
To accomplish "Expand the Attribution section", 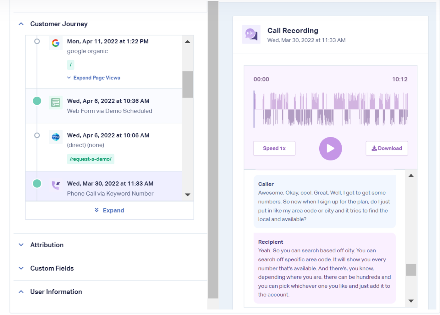I will click(21, 245).
